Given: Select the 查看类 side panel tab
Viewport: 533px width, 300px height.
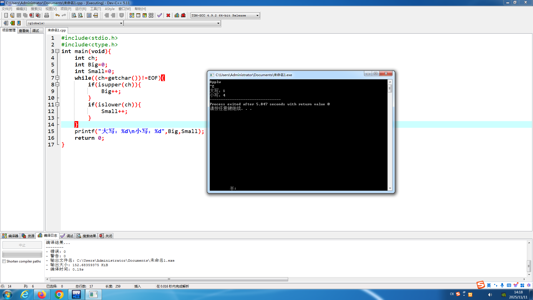Looking at the screenshot, I should [24, 31].
